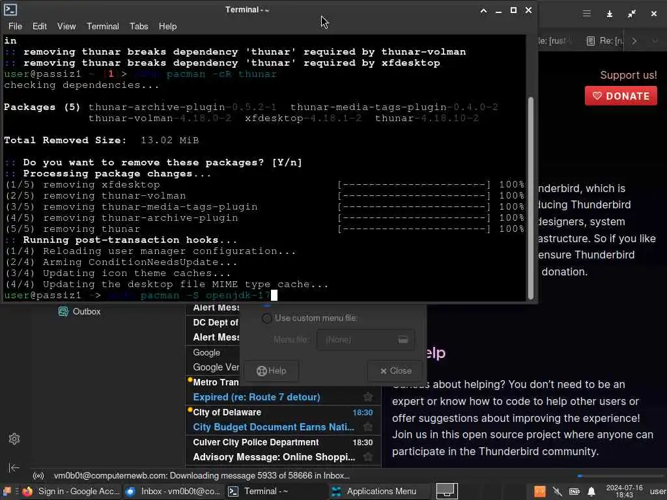Open the Thunderbird hamburger app menu
The image size is (667, 500).
(x=587, y=14)
